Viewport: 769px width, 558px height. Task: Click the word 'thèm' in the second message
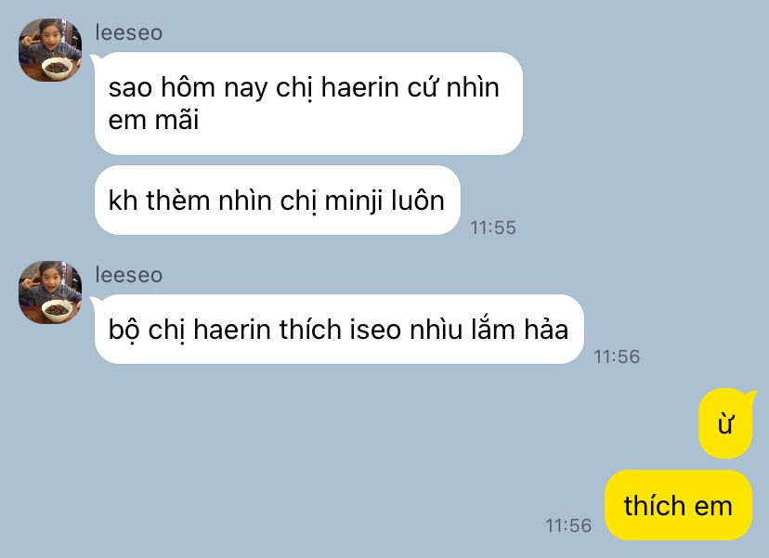pyautogui.click(x=178, y=200)
